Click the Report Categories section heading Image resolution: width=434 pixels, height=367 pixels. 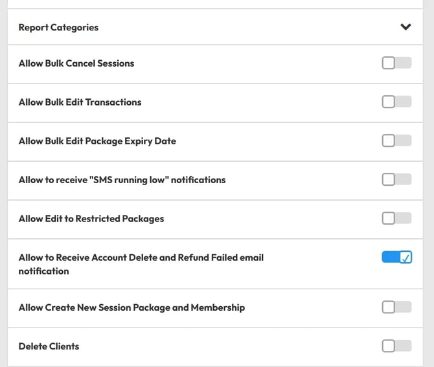click(x=58, y=27)
